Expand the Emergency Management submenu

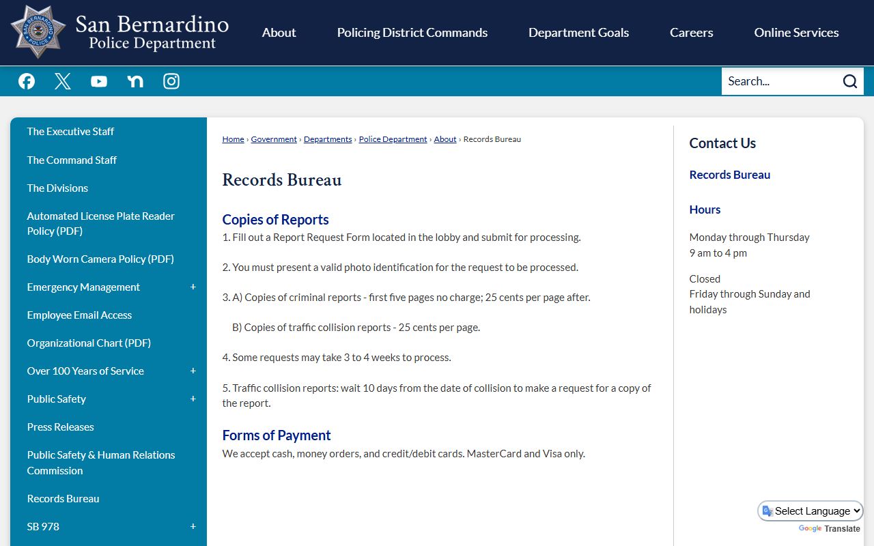(x=193, y=287)
